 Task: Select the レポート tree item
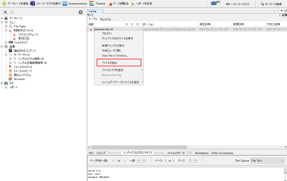tap(14, 87)
